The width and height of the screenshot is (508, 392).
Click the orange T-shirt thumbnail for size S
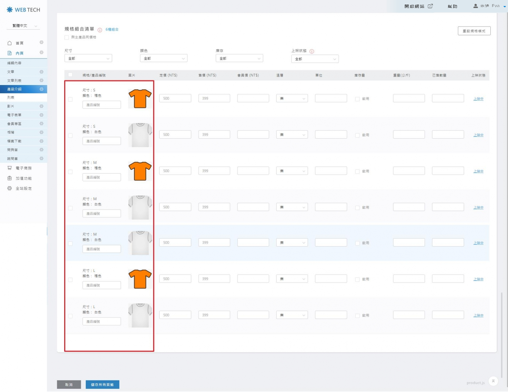[x=140, y=98]
